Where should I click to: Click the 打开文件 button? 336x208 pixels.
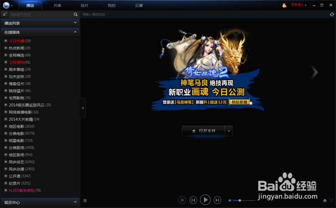(203, 131)
